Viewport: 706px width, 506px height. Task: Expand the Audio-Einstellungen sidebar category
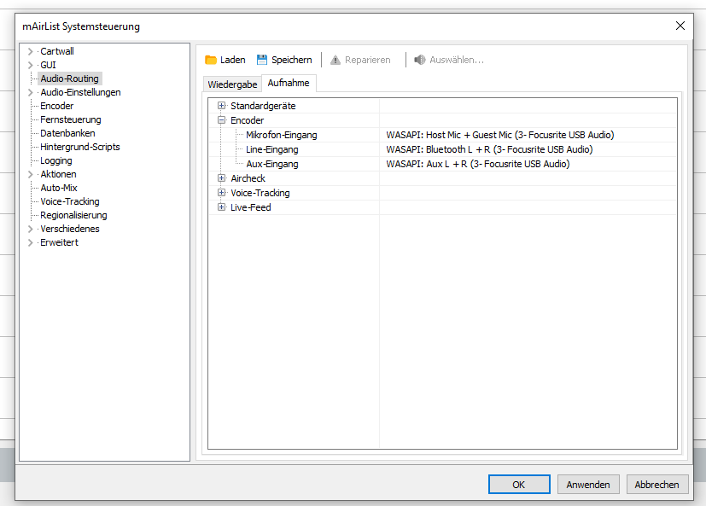(31, 92)
